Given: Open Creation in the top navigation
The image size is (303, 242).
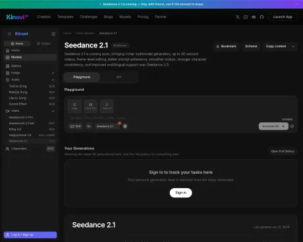Looking at the screenshot, I should coord(44,17).
